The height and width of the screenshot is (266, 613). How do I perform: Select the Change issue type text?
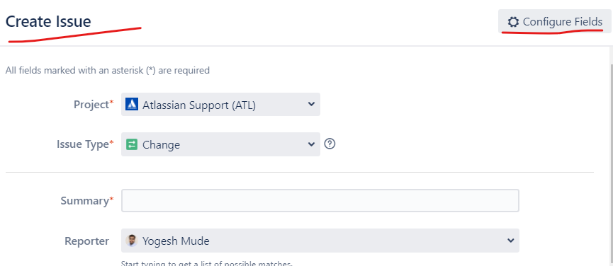click(161, 145)
